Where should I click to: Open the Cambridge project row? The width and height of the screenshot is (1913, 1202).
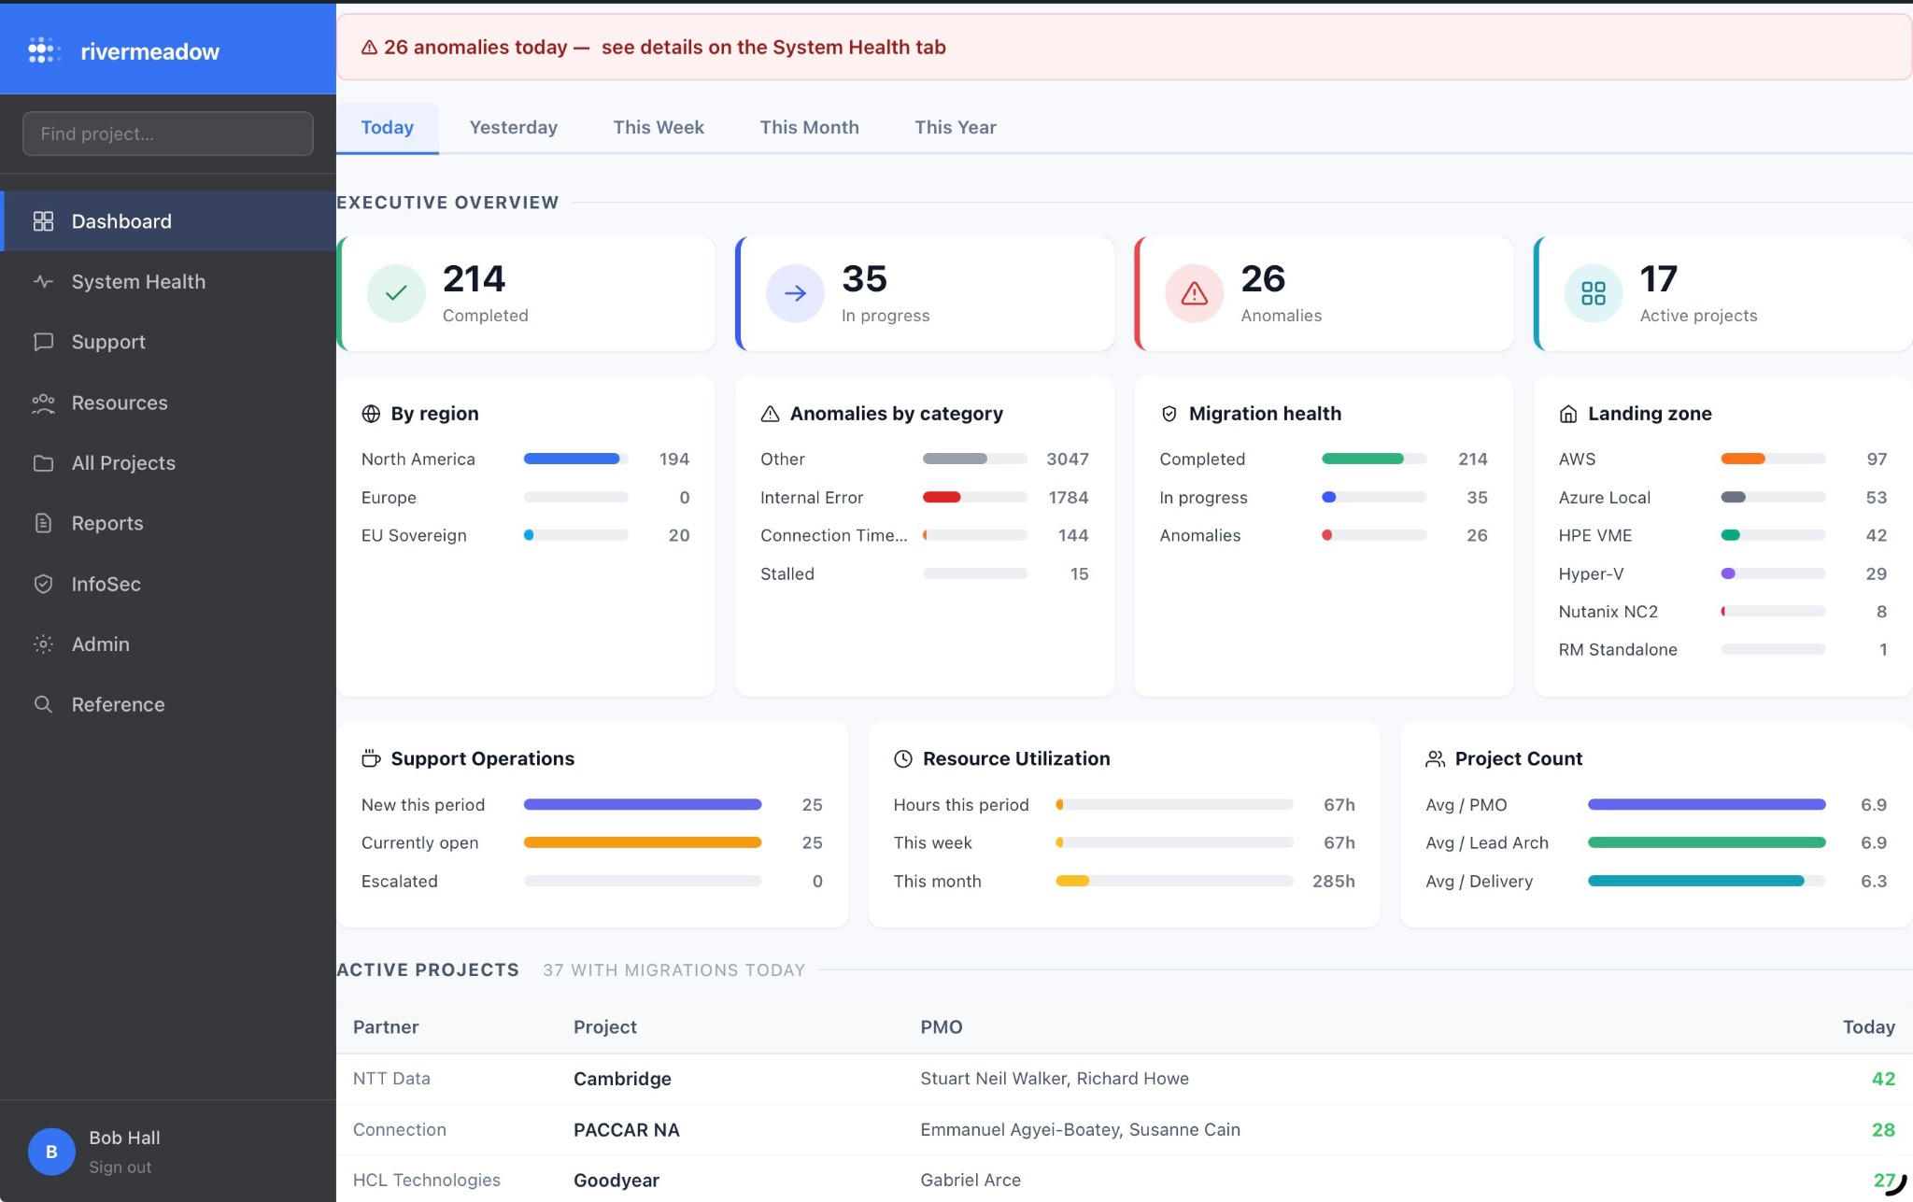[1124, 1079]
